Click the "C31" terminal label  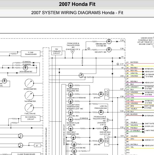click(x=122, y=136)
